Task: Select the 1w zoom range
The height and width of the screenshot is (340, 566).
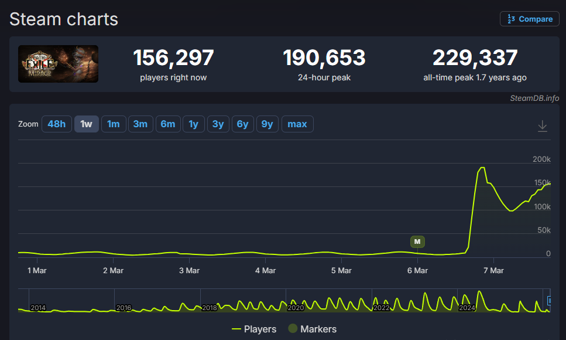Action: [86, 124]
